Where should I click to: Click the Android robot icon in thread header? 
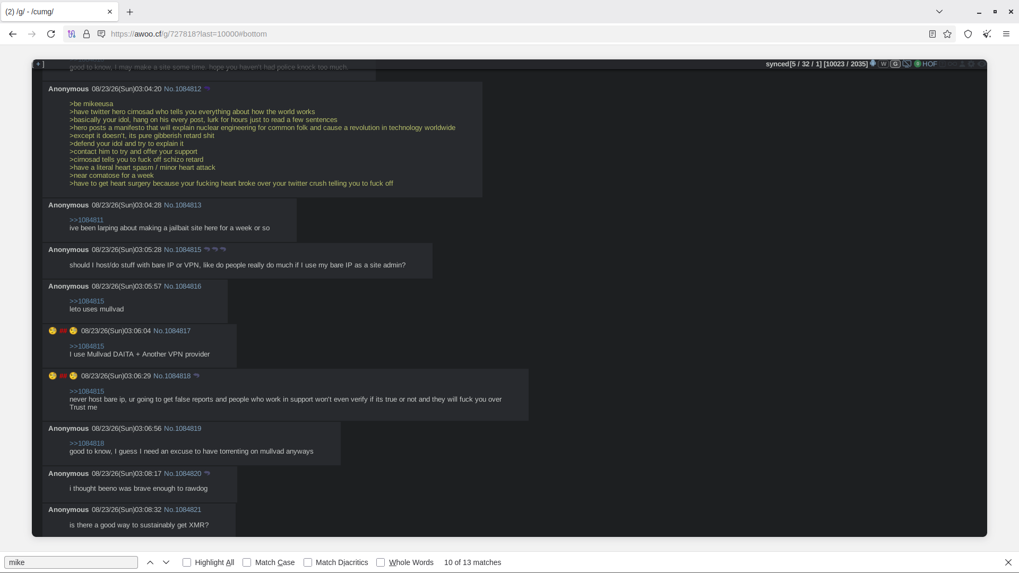(x=873, y=64)
